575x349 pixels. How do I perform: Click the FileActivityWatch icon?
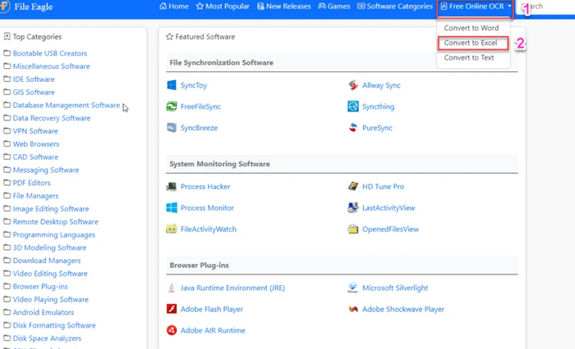(x=171, y=229)
